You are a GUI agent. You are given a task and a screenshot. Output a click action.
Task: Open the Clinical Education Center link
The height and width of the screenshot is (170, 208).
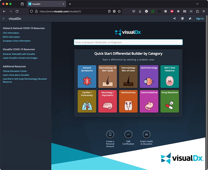point(15,71)
